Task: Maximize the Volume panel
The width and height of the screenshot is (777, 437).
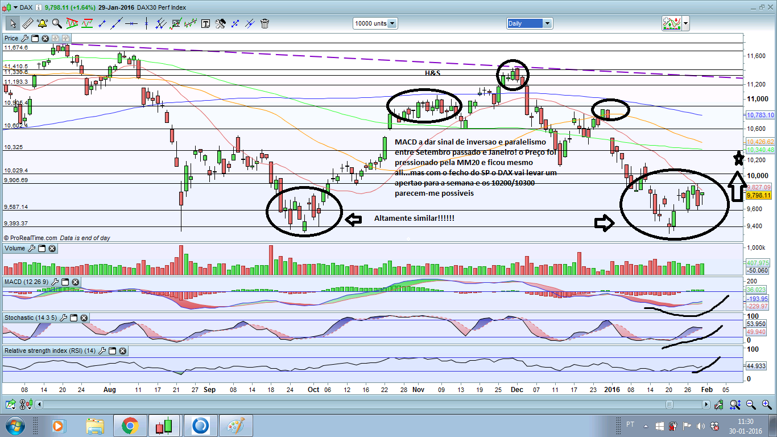Action: pyautogui.click(x=42, y=249)
